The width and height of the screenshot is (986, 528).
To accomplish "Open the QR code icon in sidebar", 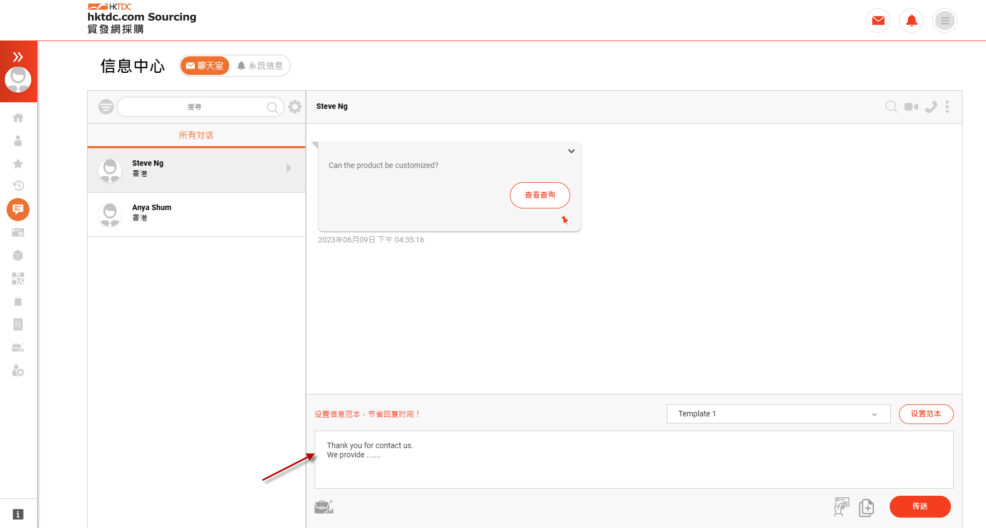I will click(x=18, y=278).
